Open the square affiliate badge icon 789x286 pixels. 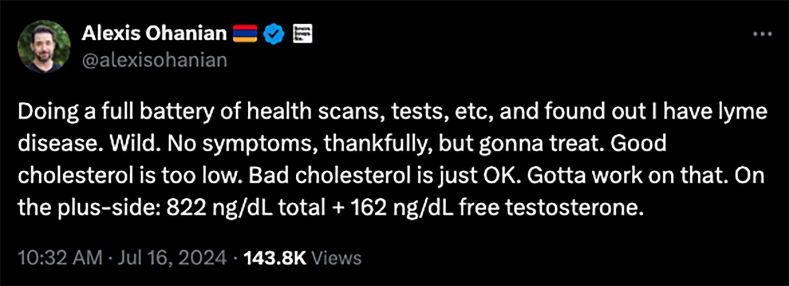coord(302,34)
